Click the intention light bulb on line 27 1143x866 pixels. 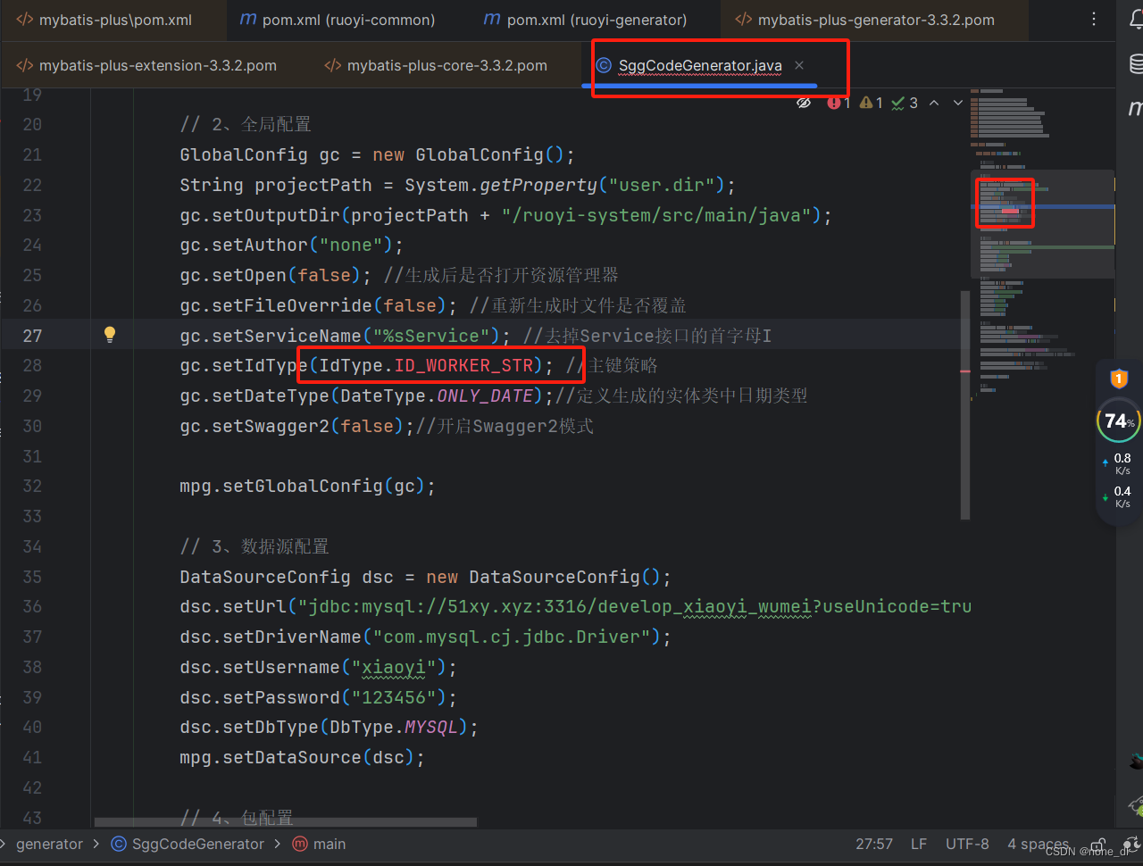pyautogui.click(x=110, y=333)
